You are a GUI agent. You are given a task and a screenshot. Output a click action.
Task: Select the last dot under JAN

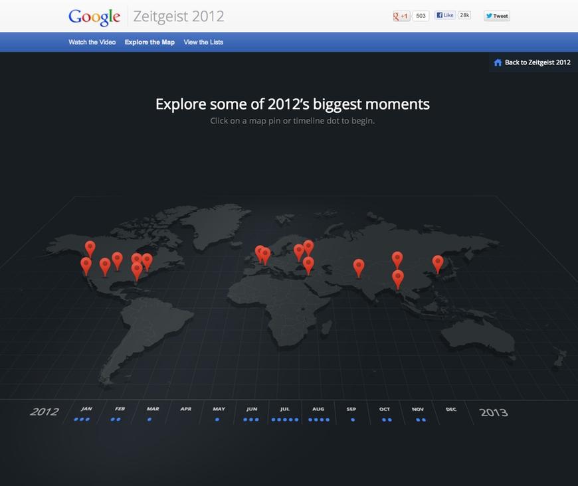pos(87,420)
